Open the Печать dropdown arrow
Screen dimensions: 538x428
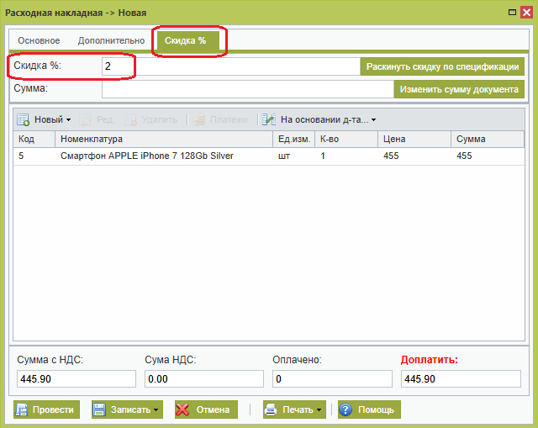tap(319, 410)
